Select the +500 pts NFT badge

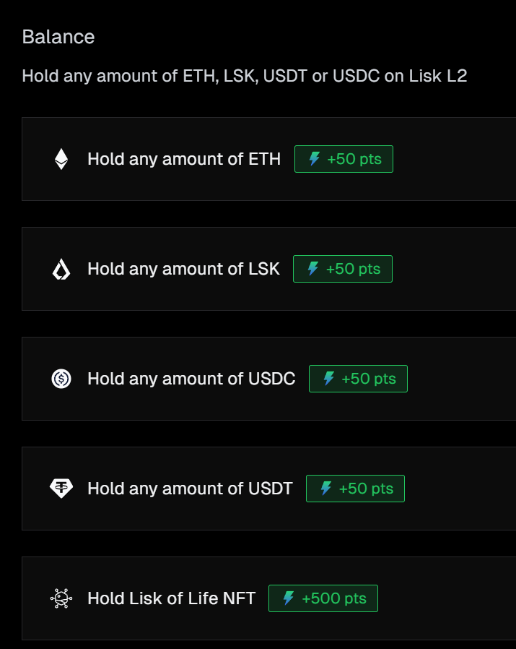323,598
